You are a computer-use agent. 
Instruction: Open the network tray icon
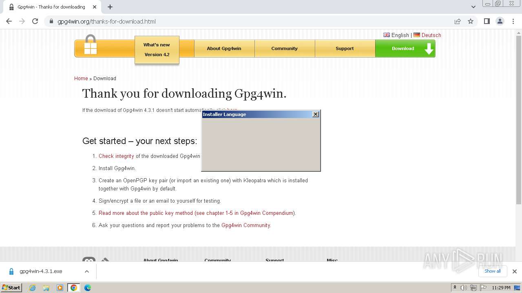pyautogui.click(x=473, y=288)
